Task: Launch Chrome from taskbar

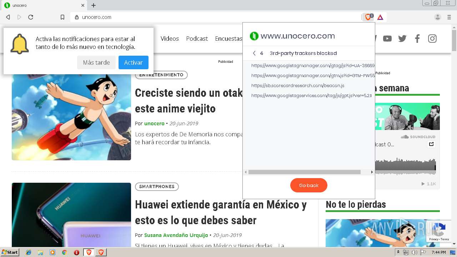Action: pos(64,252)
